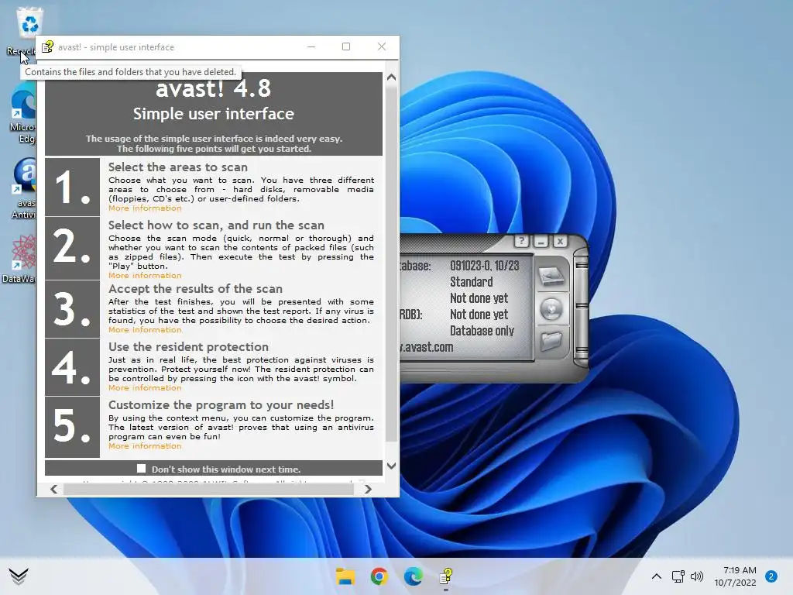Launch Microsoft Edge from the taskbar
Screen dimensions: 793x595
point(413,576)
